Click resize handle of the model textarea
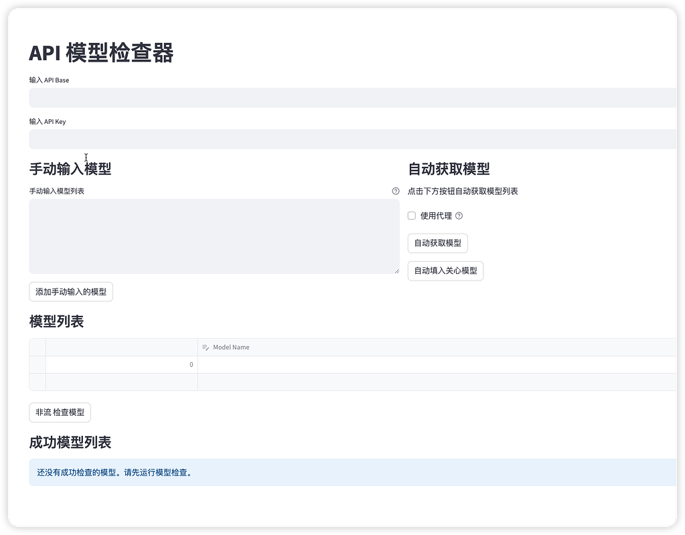 (396, 271)
